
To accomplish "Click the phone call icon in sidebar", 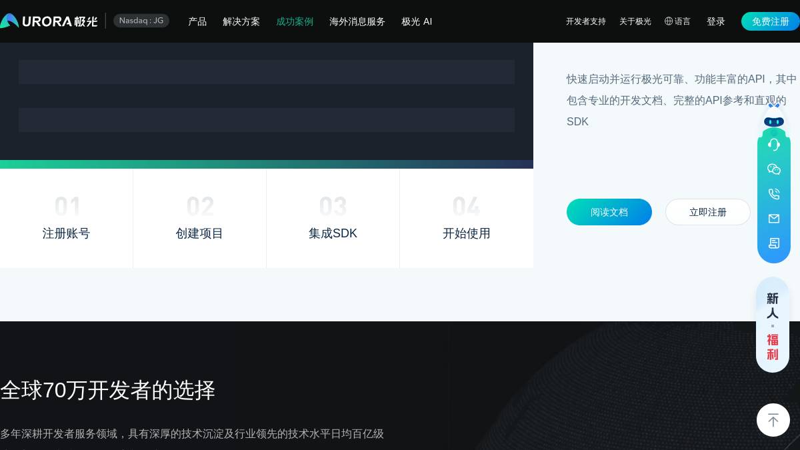I will [x=774, y=194].
